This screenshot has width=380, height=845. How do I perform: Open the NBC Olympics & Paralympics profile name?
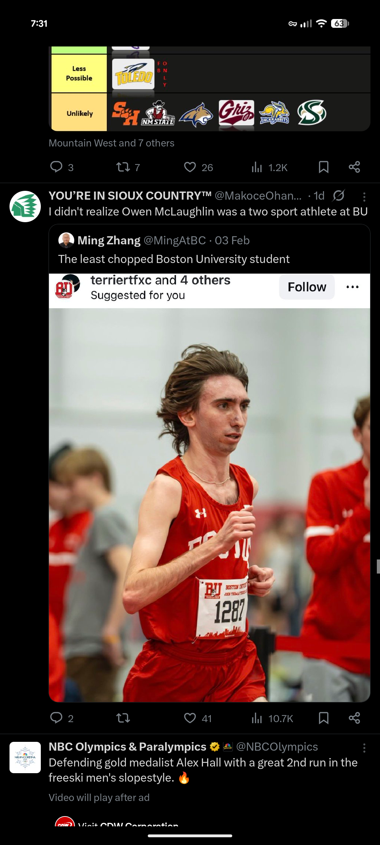click(x=127, y=747)
